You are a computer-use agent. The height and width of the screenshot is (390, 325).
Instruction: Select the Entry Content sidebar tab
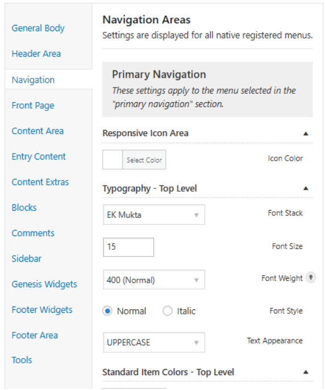39,157
